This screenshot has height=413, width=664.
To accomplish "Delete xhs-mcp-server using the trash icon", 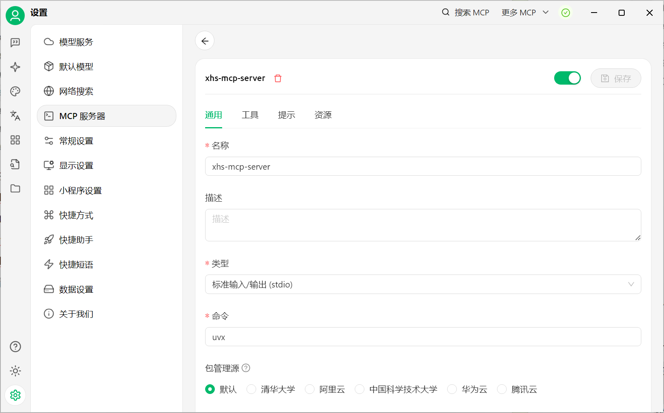I will pos(278,78).
